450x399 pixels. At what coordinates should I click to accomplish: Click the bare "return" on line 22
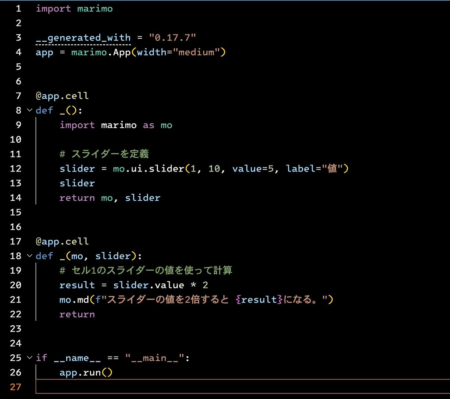(x=77, y=314)
